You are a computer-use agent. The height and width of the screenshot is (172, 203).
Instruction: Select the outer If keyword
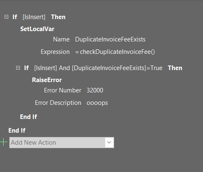pos(15,17)
